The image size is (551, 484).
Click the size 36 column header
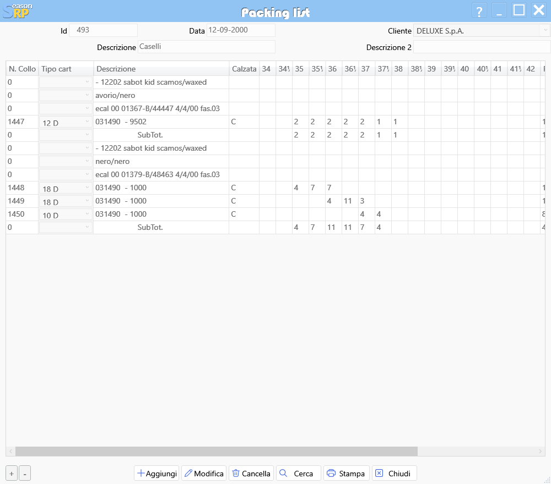pyautogui.click(x=333, y=69)
